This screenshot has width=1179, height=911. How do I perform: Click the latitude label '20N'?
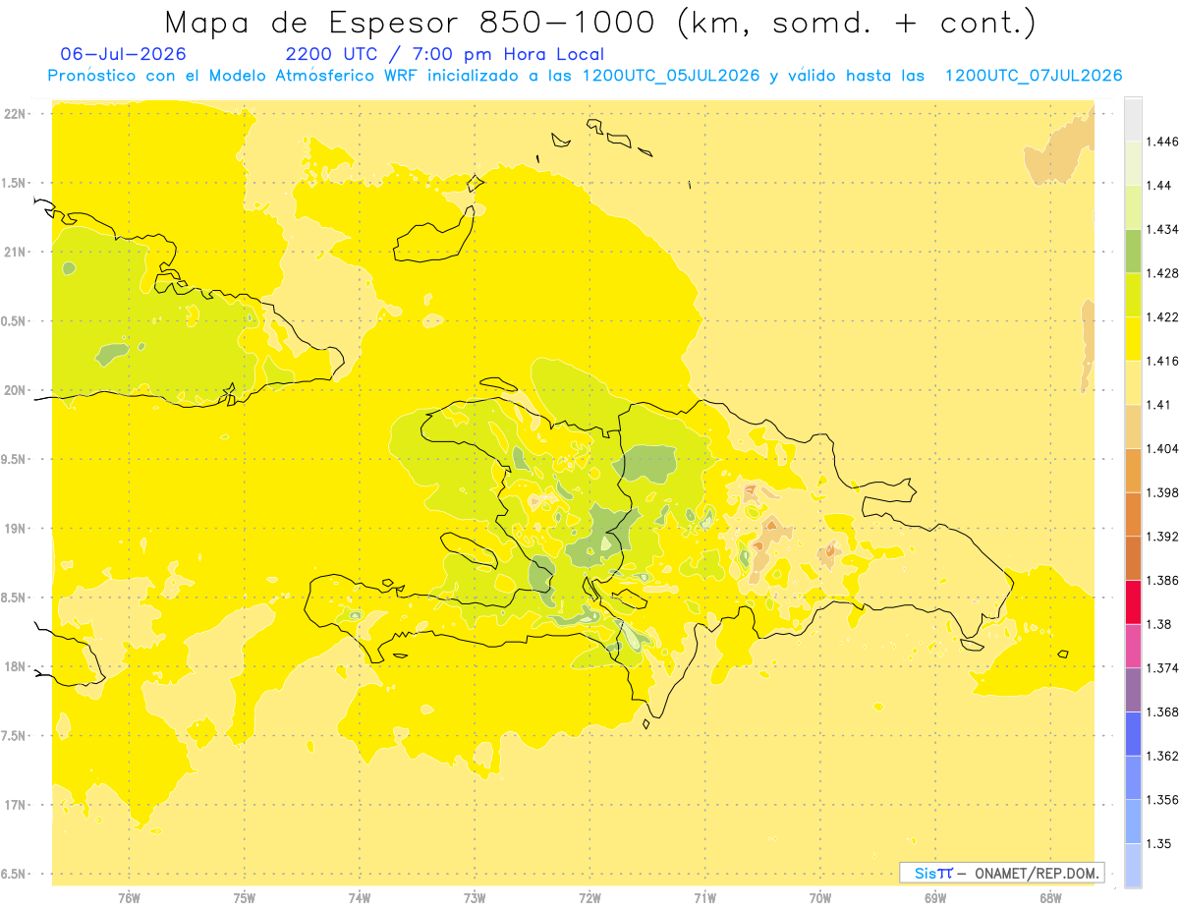pos(15,390)
